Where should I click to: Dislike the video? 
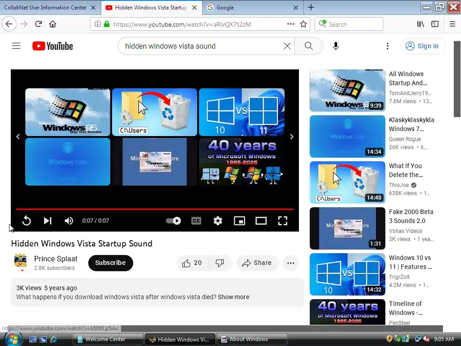(x=220, y=263)
